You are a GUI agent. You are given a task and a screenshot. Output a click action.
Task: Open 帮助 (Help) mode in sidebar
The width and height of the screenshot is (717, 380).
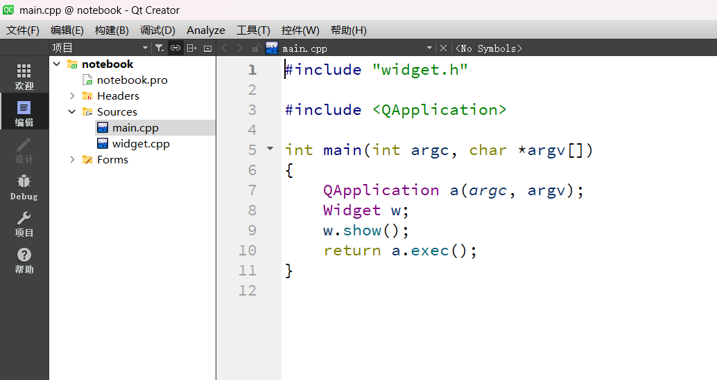click(24, 260)
